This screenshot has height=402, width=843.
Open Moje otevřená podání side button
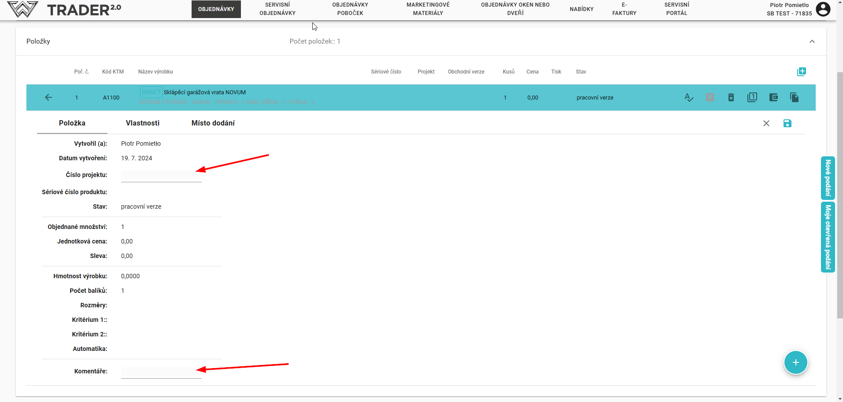[828, 237]
